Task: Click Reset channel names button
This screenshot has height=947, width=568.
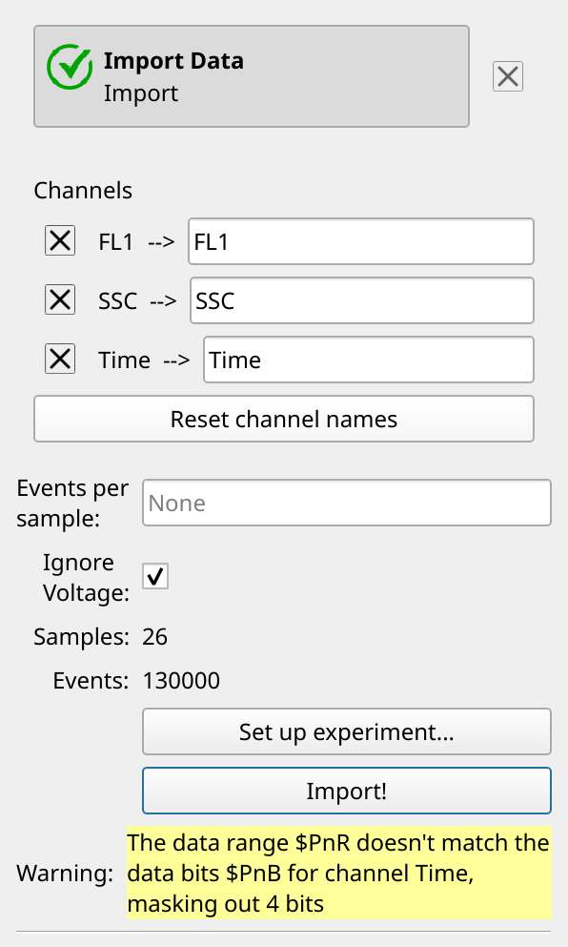Action: (284, 420)
